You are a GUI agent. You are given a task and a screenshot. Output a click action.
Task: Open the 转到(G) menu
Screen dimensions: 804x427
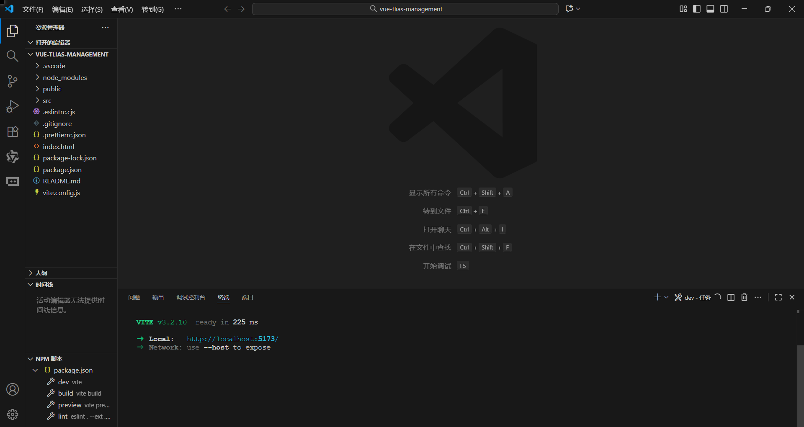pyautogui.click(x=152, y=9)
